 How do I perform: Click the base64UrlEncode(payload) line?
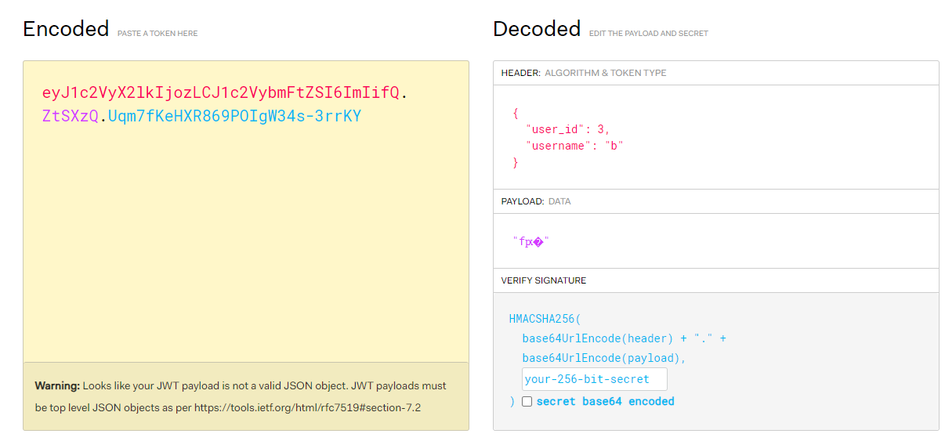coord(603,358)
